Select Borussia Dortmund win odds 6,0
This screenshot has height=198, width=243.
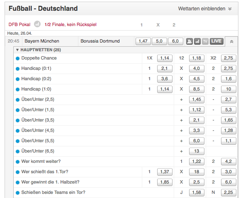pyautogui.click(x=175, y=41)
